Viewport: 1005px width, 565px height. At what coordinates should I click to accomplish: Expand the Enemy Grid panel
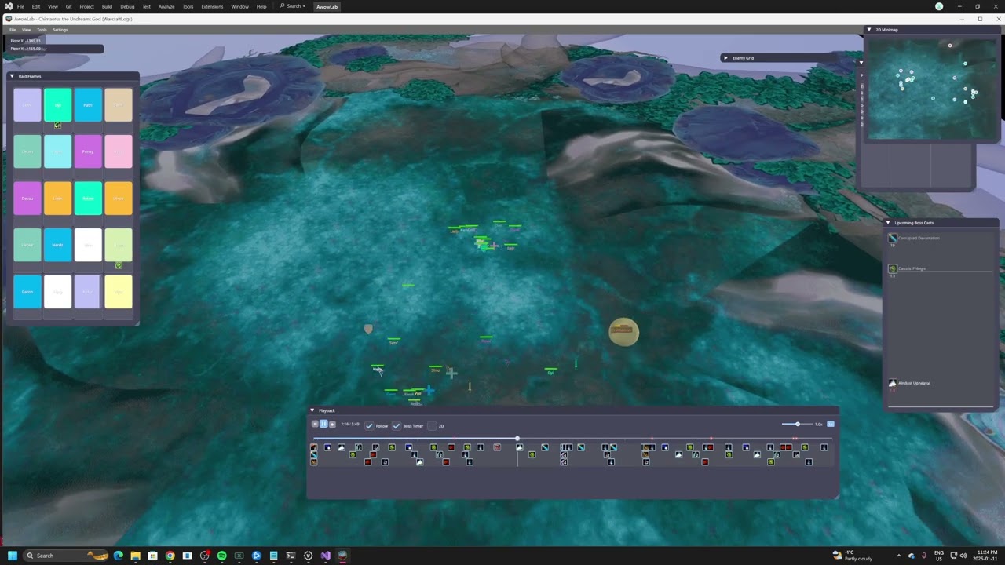pos(725,57)
